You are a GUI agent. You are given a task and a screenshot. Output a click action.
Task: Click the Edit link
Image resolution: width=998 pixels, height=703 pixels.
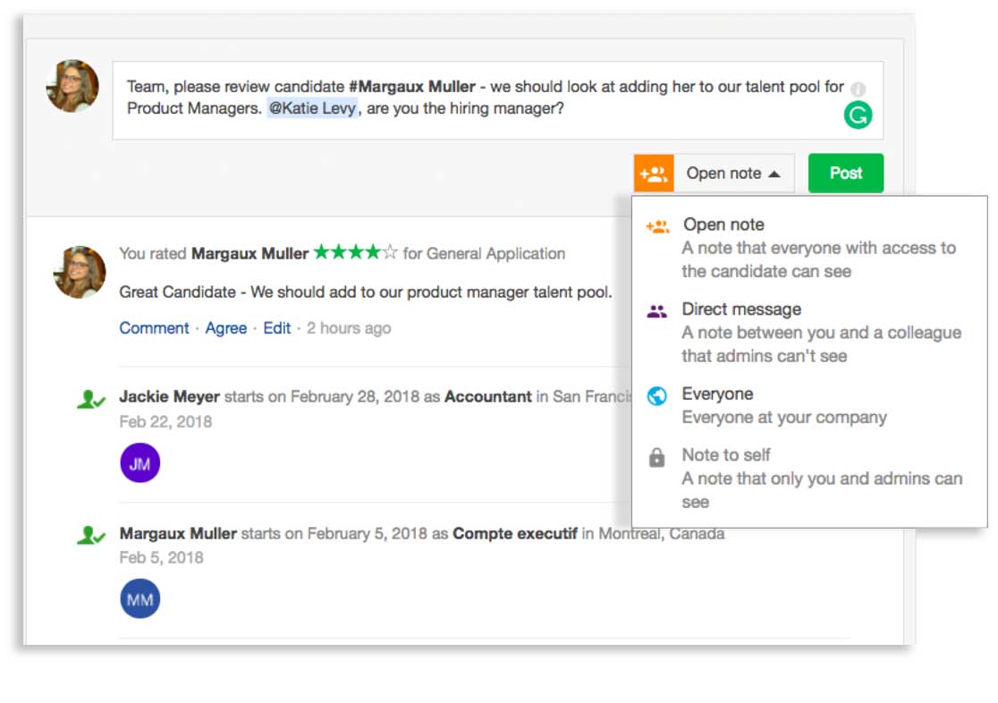[277, 328]
